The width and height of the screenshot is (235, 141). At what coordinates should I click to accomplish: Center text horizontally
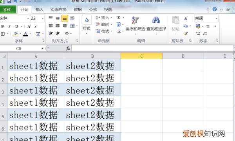coord(58,26)
